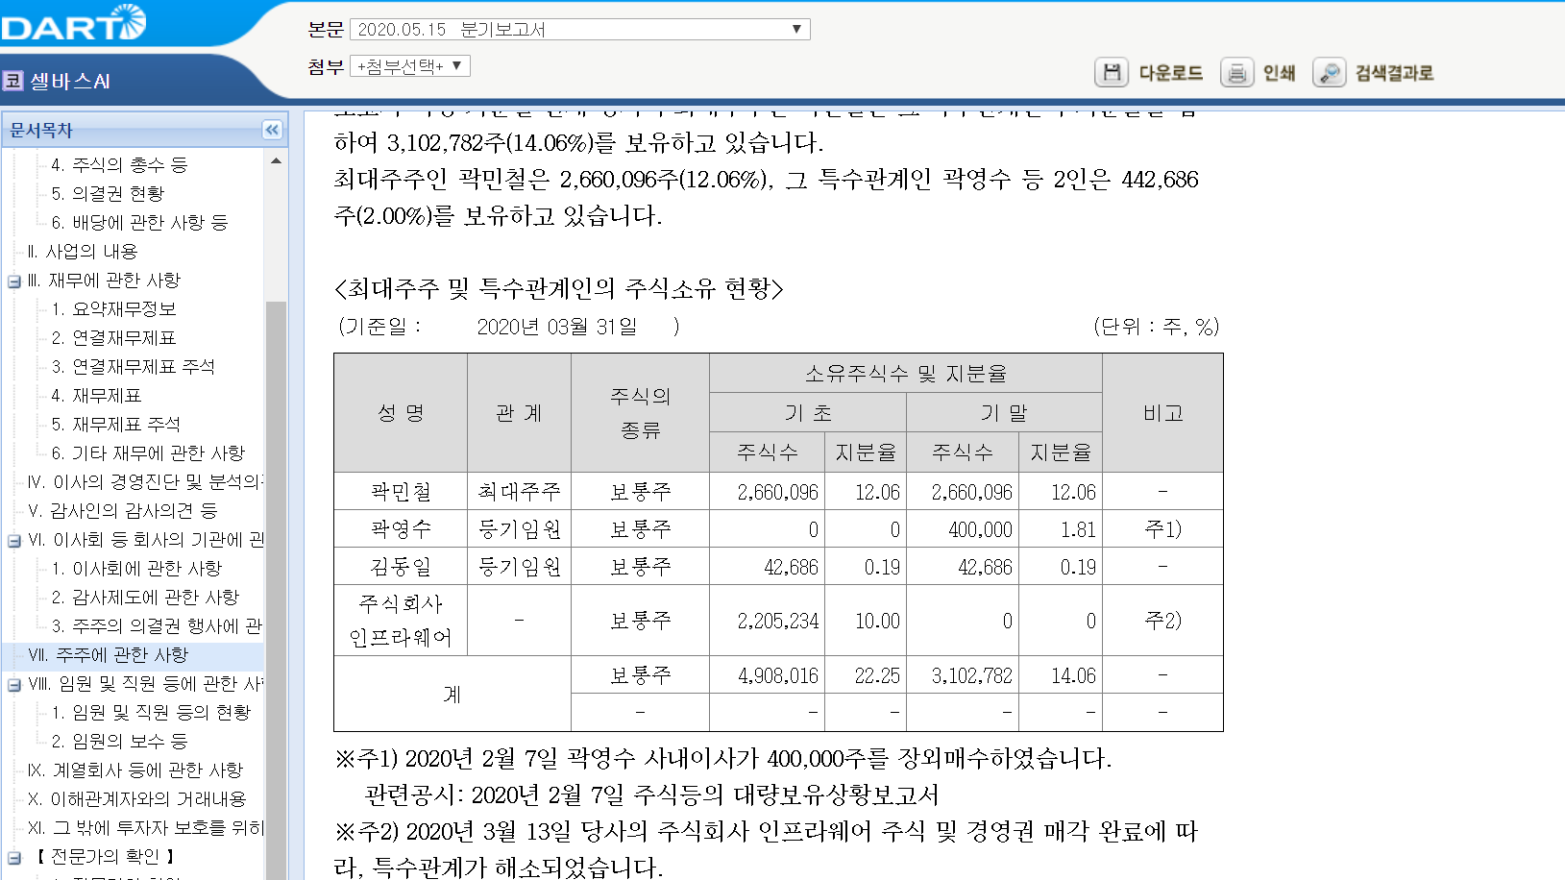Open 2. 임원의 보수 등
The height and width of the screenshot is (880, 1565).
[x=119, y=742]
